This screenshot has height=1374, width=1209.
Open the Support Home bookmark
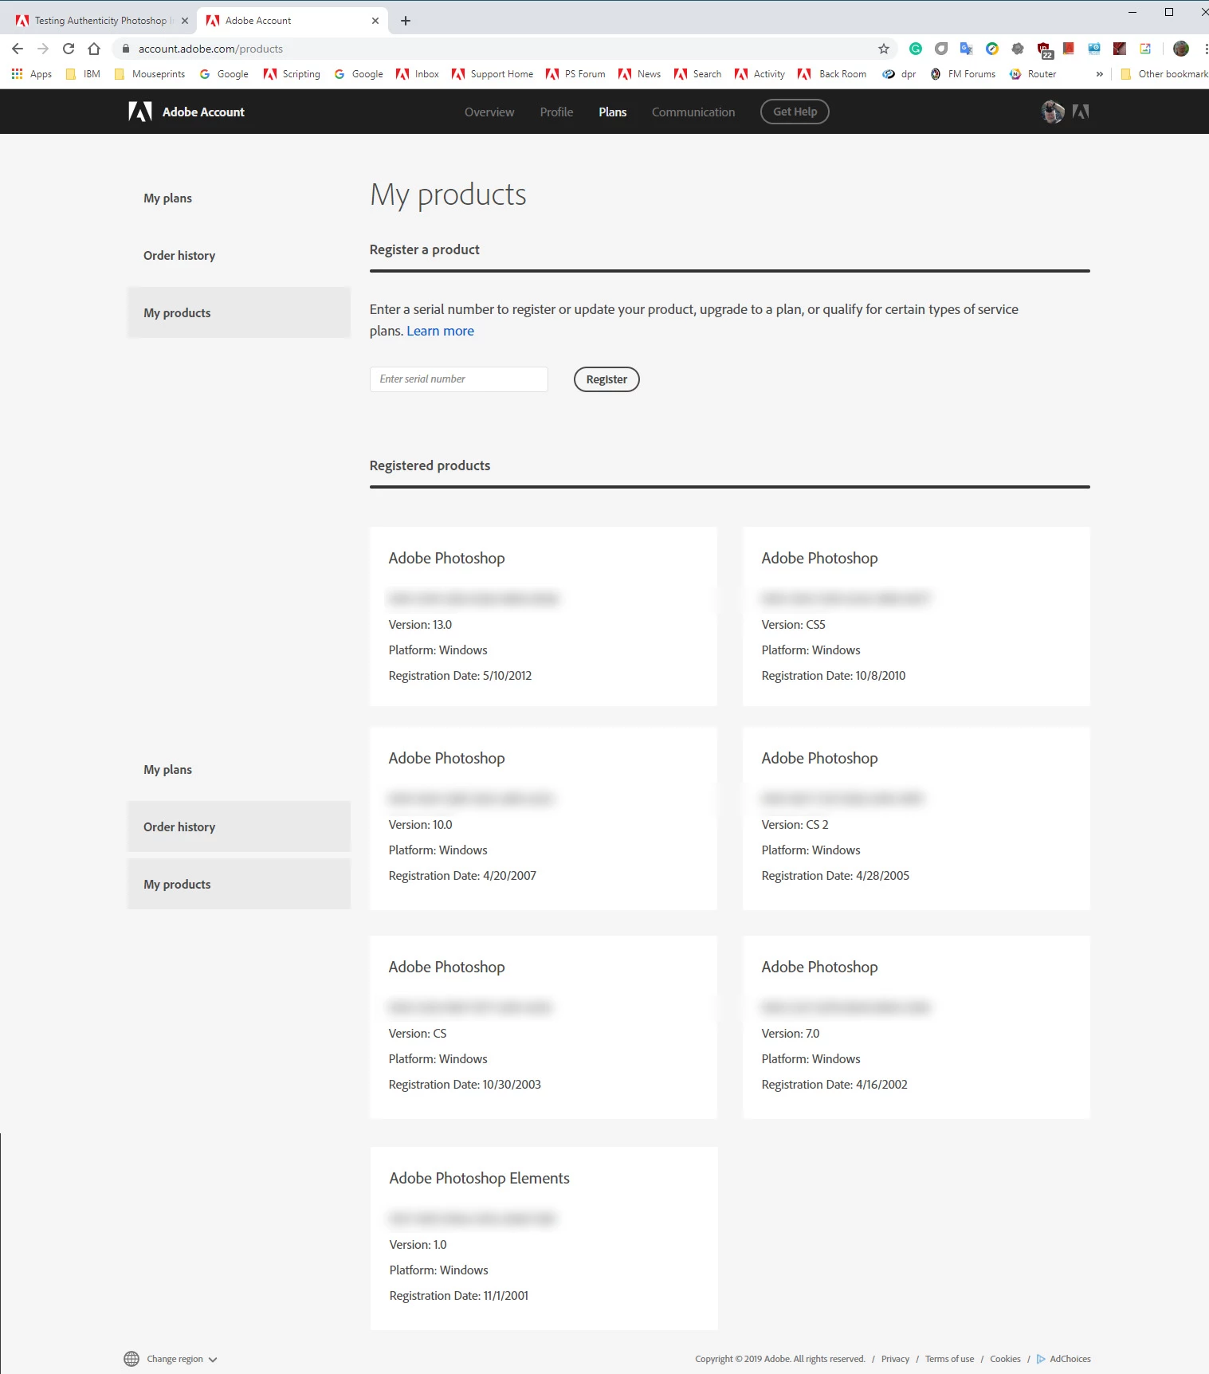(493, 74)
